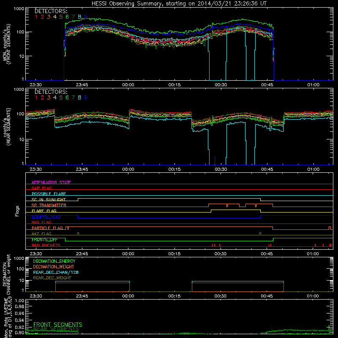Select detector 7 in rear segments legend
Viewport: 338px width, 338px height.
coord(73,98)
